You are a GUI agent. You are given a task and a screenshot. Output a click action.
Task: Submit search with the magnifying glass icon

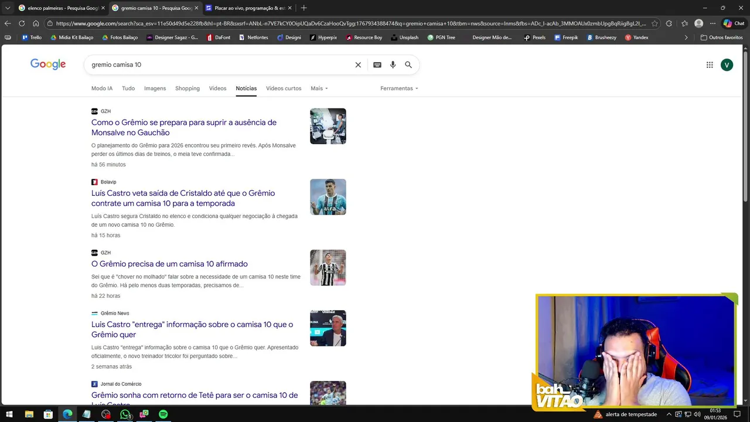click(x=408, y=65)
